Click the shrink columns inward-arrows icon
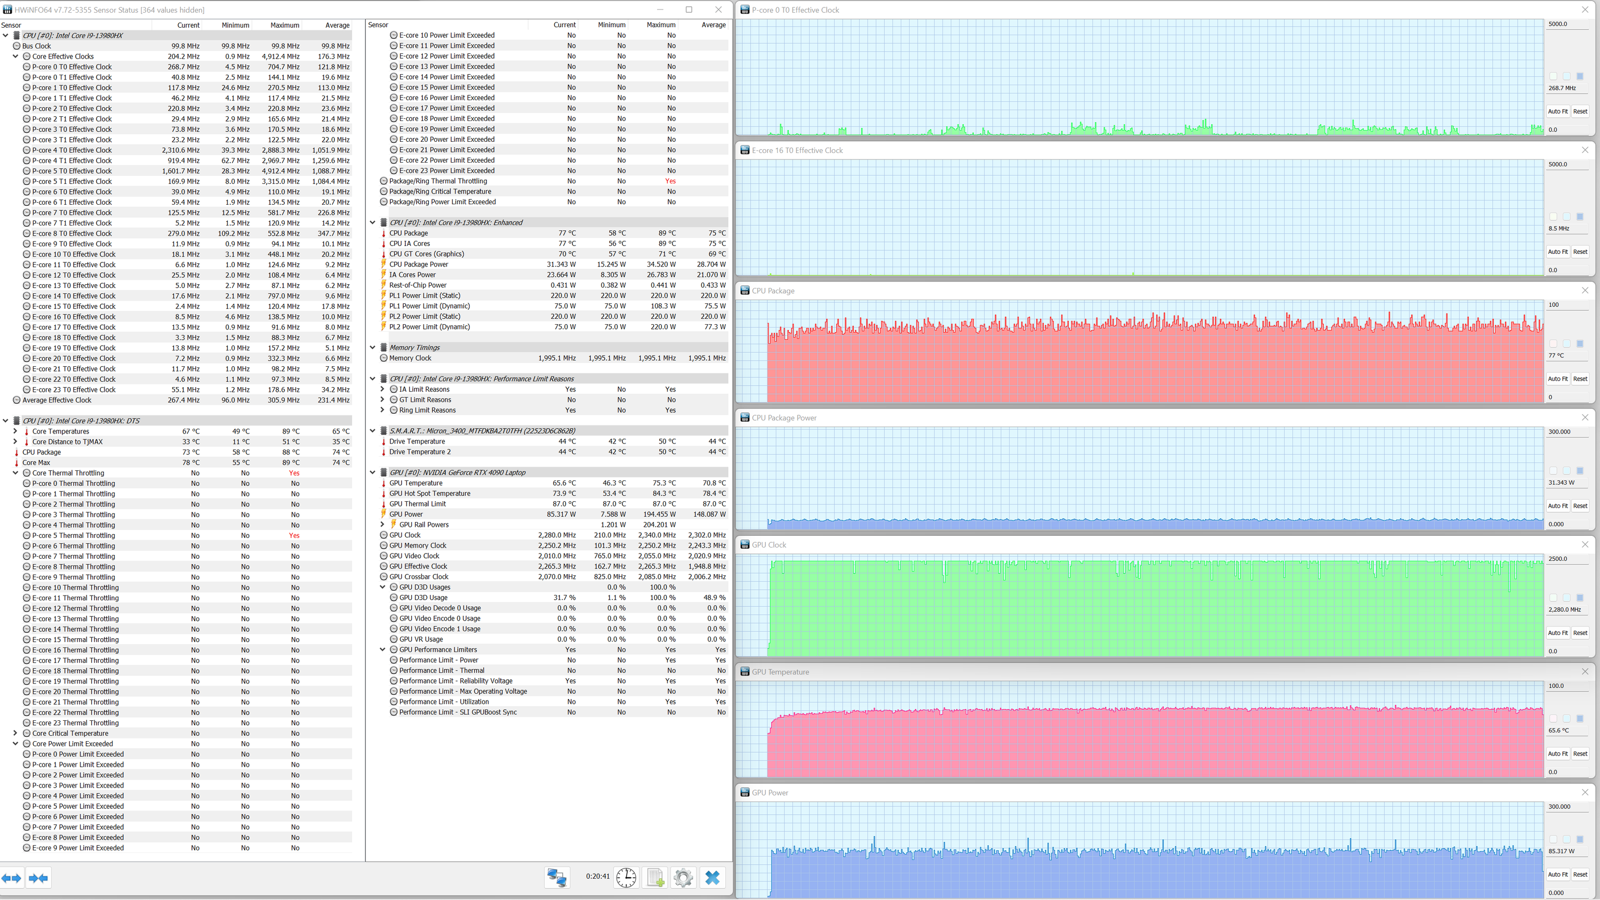 tap(38, 878)
